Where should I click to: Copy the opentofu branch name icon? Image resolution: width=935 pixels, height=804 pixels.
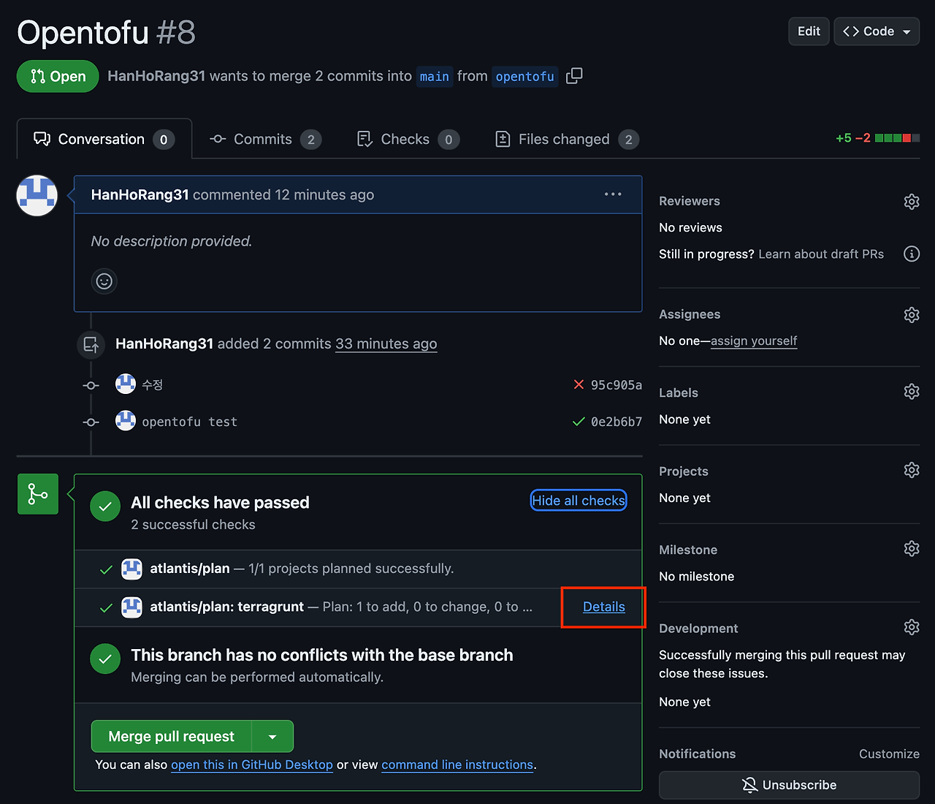click(x=574, y=75)
